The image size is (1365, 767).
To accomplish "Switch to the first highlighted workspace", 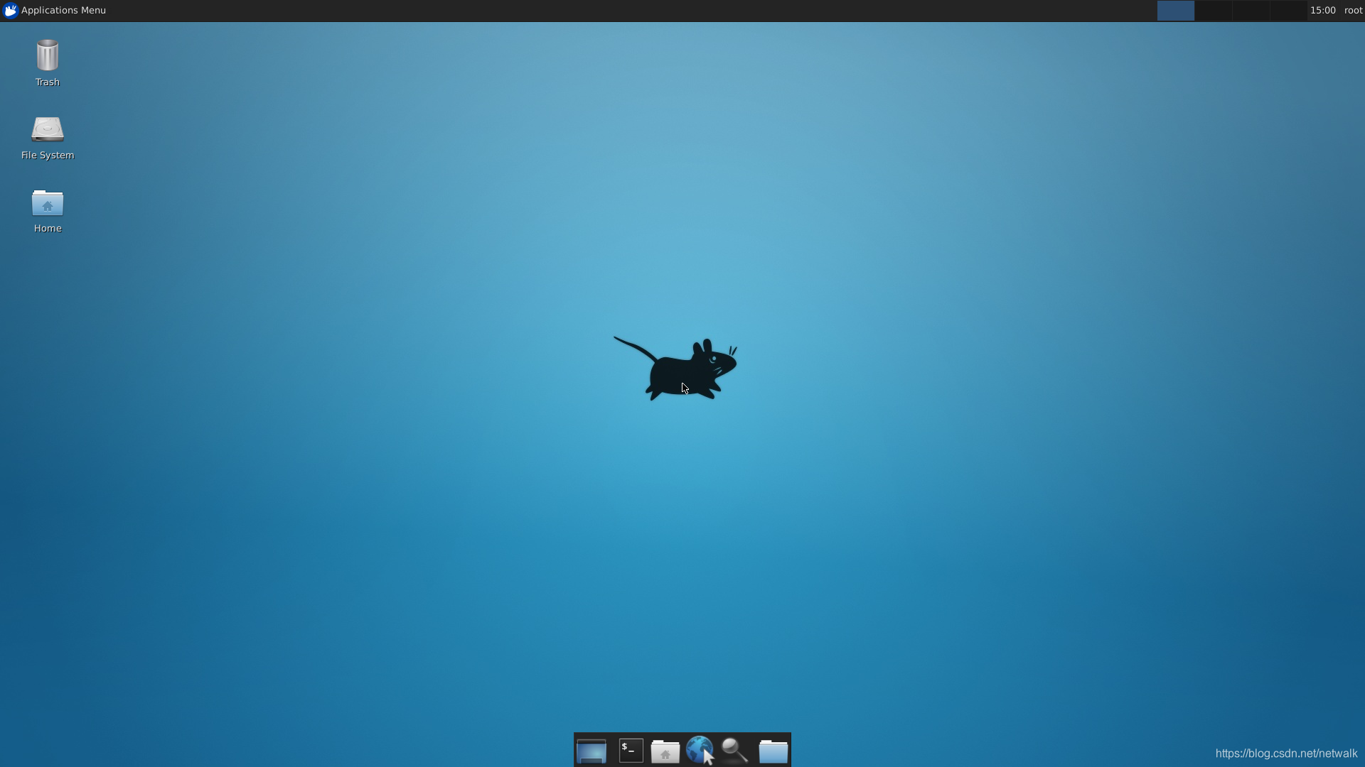I will click(x=1176, y=10).
